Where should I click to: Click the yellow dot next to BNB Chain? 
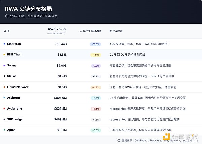point(4,55)
